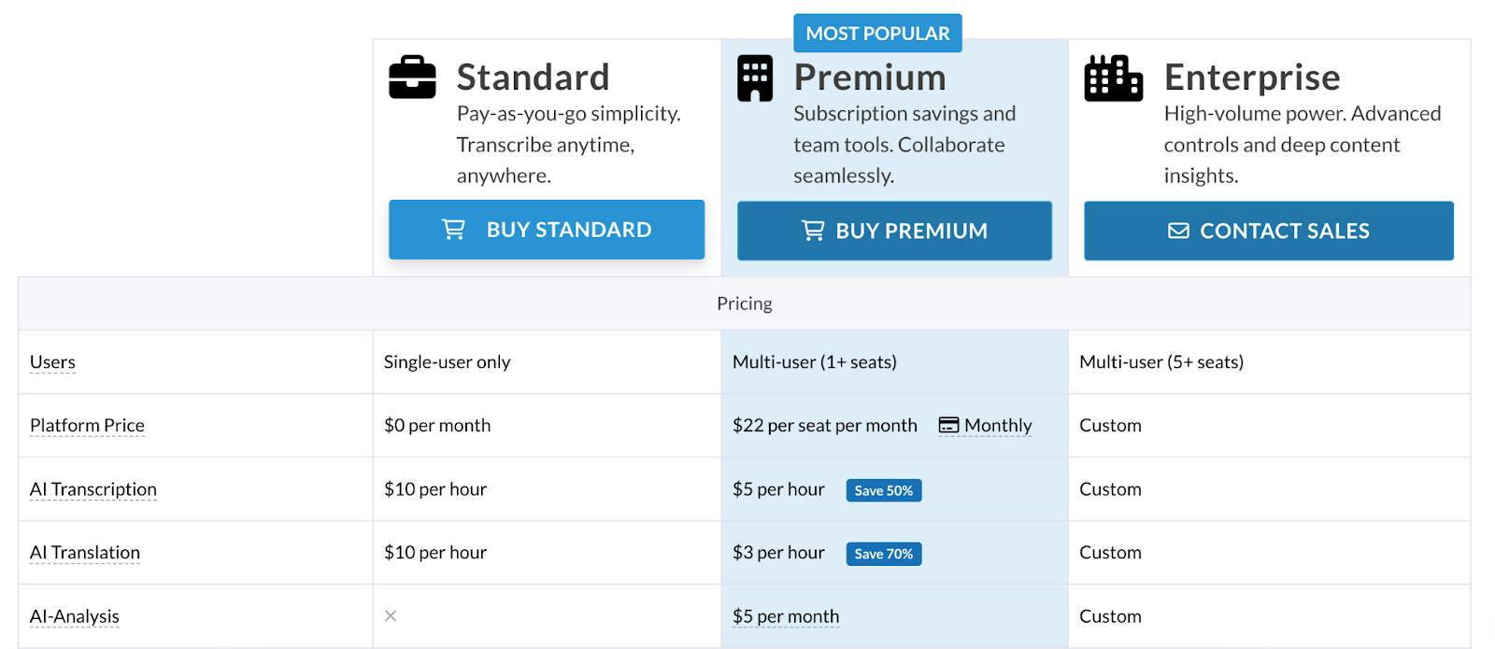
Task: Click the $5 per month AI-Analysis price
Action: point(786,616)
